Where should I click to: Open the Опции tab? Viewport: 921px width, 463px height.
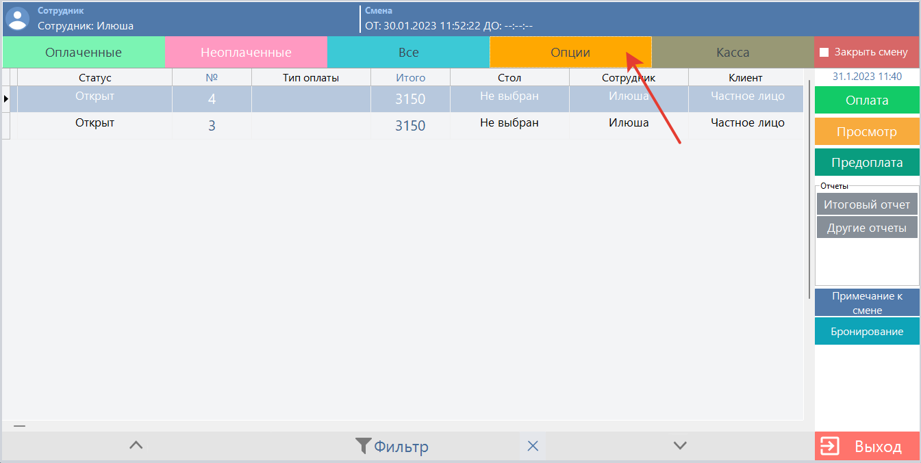[570, 53]
